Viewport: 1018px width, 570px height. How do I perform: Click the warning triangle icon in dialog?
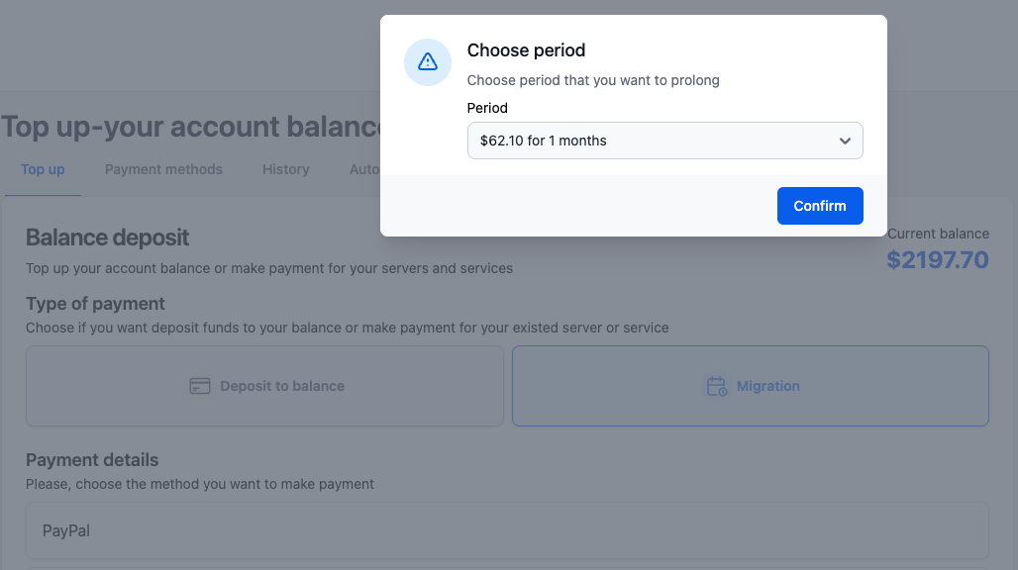click(428, 62)
